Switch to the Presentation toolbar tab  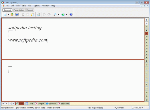click(19, 10)
